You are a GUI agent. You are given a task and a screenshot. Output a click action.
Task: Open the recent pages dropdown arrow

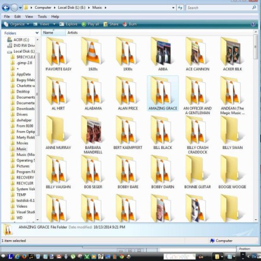tap(20, 8)
